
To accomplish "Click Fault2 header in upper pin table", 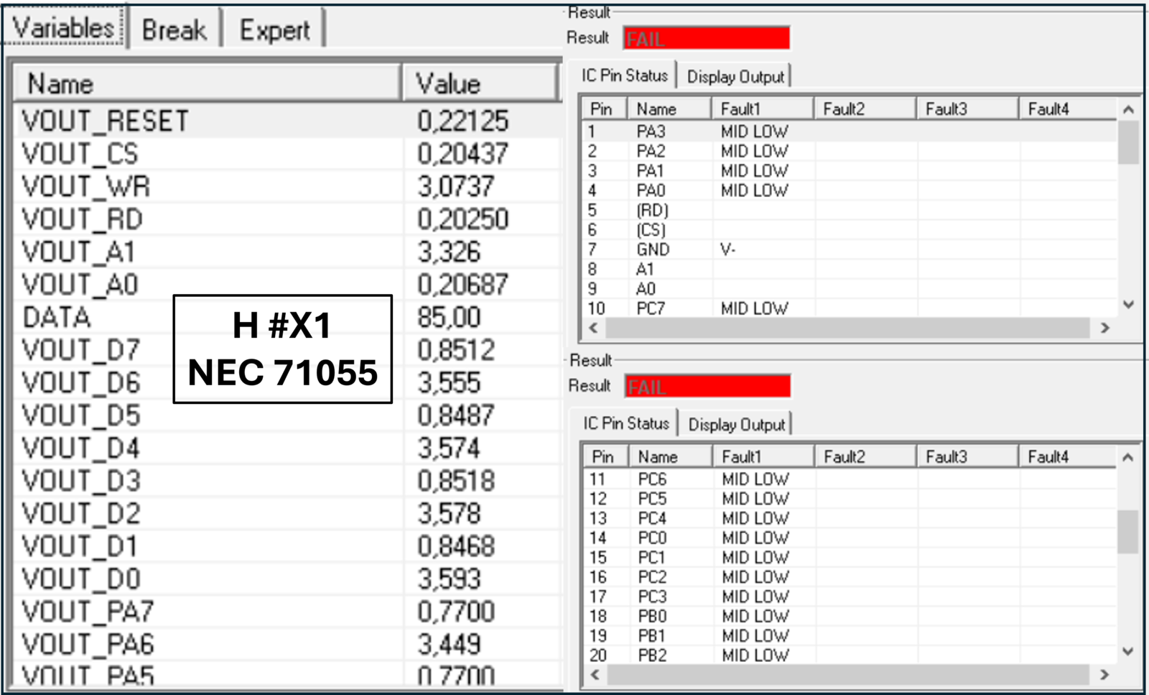I will (865, 109).
